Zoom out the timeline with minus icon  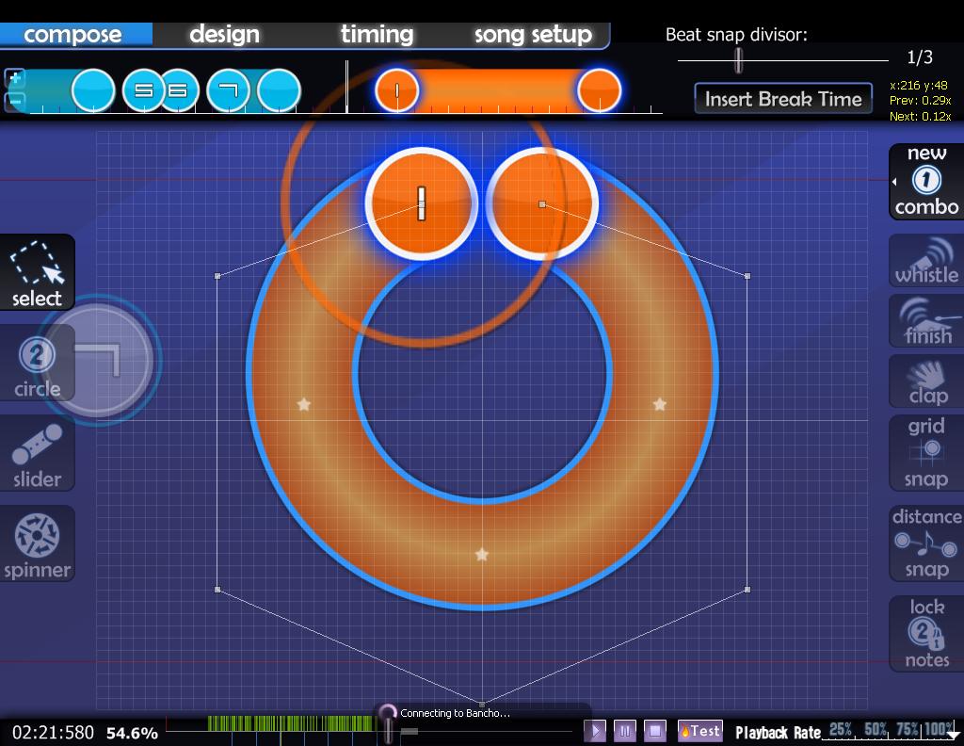pos(15,101)
